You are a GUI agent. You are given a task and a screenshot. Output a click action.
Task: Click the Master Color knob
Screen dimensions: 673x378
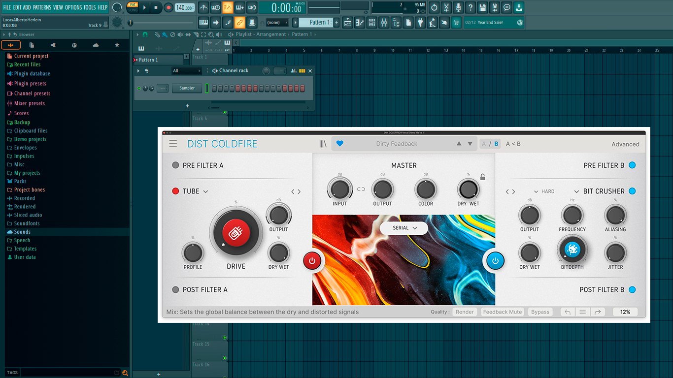click(x=426, y=189)
